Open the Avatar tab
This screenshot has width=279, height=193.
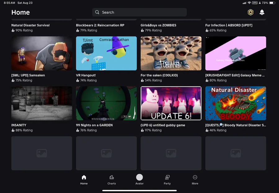(139, 179)
